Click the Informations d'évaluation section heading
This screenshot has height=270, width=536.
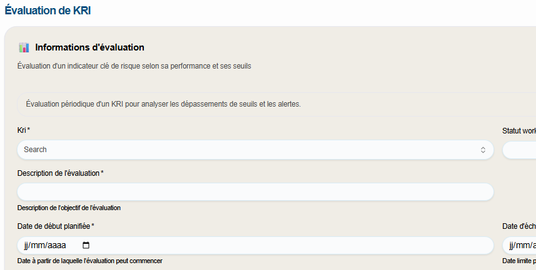89,47
